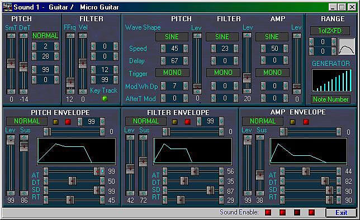The image size is (360, 220).
Task: Toggle the red square in Amp Envelope
Action: pyautogui.click(x=306, y=122)
